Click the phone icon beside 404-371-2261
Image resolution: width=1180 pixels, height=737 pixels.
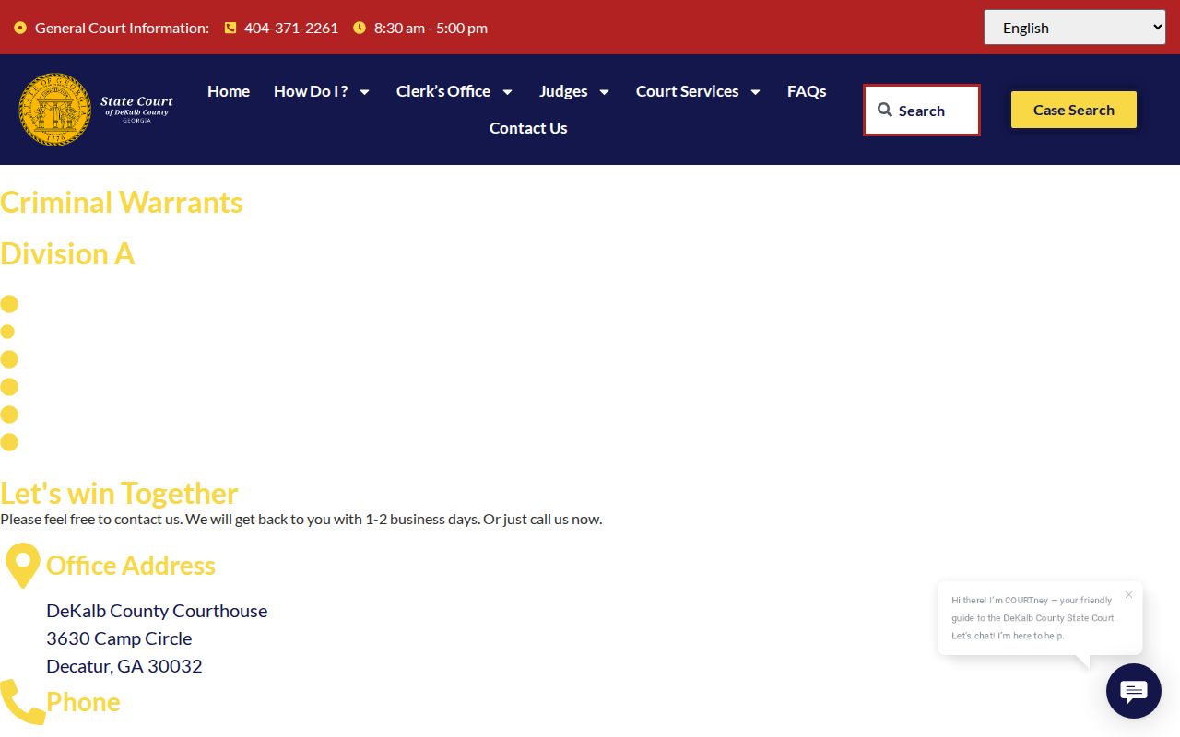(x=230, y=28)
